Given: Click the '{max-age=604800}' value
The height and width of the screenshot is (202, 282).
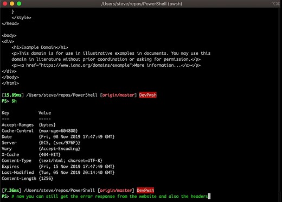Looking at the screenshot, I should pos(58,131).
